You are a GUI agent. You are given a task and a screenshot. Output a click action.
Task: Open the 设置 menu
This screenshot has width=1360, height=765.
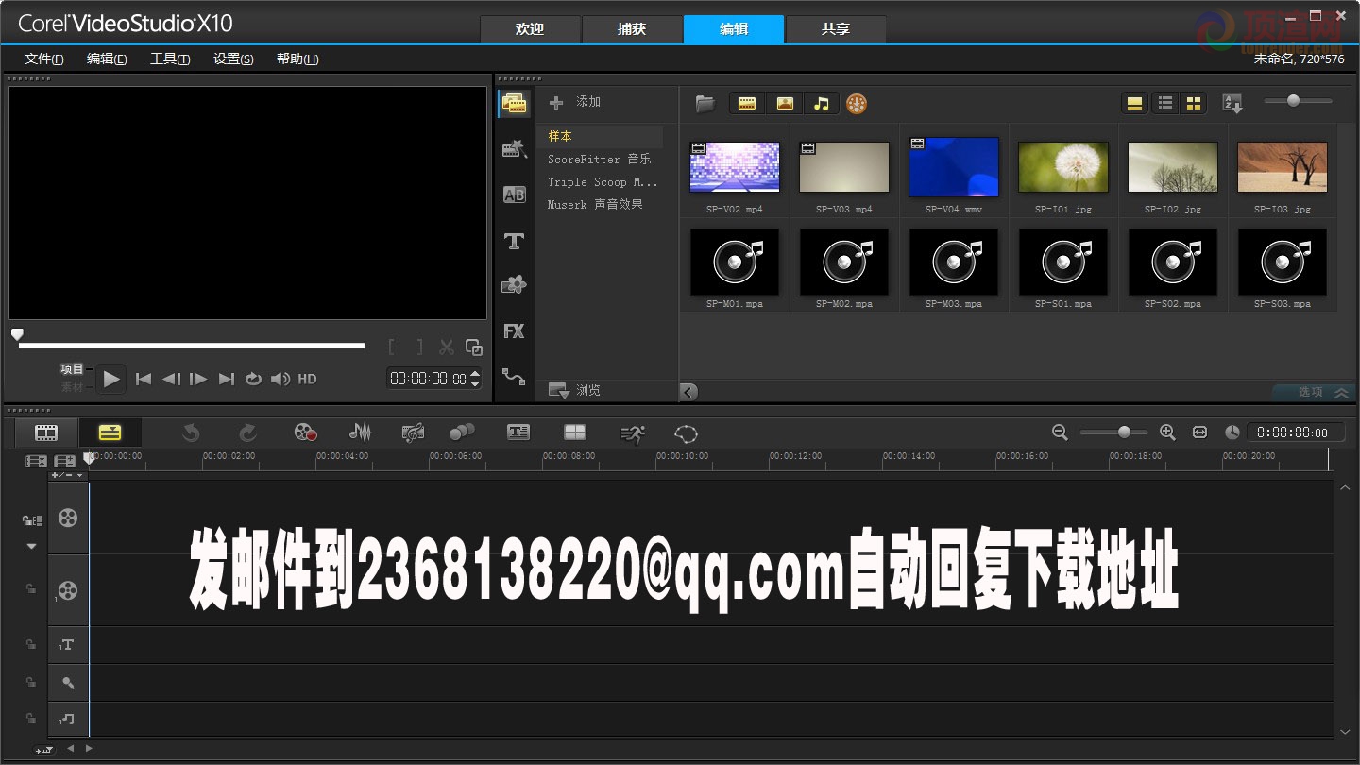click(x=233, y=59)
